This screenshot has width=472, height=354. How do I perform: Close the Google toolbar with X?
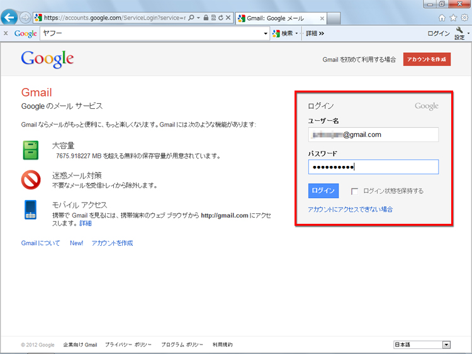tap(6, 33)
